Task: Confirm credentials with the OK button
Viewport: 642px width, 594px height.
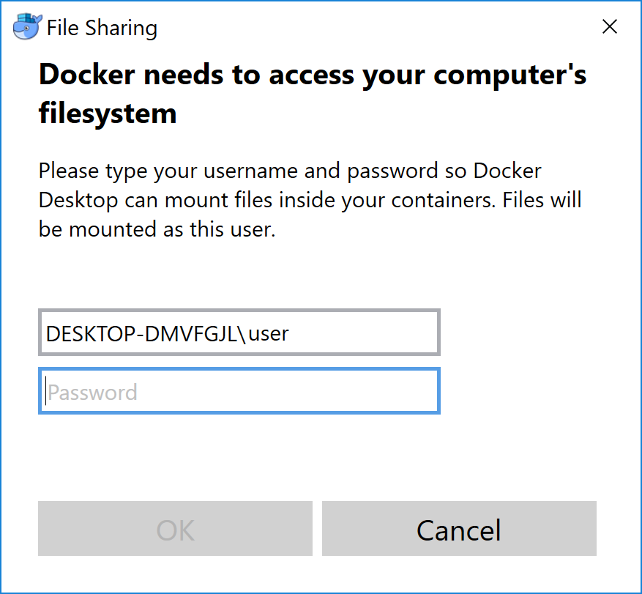Action: click(x=175, y=529)
